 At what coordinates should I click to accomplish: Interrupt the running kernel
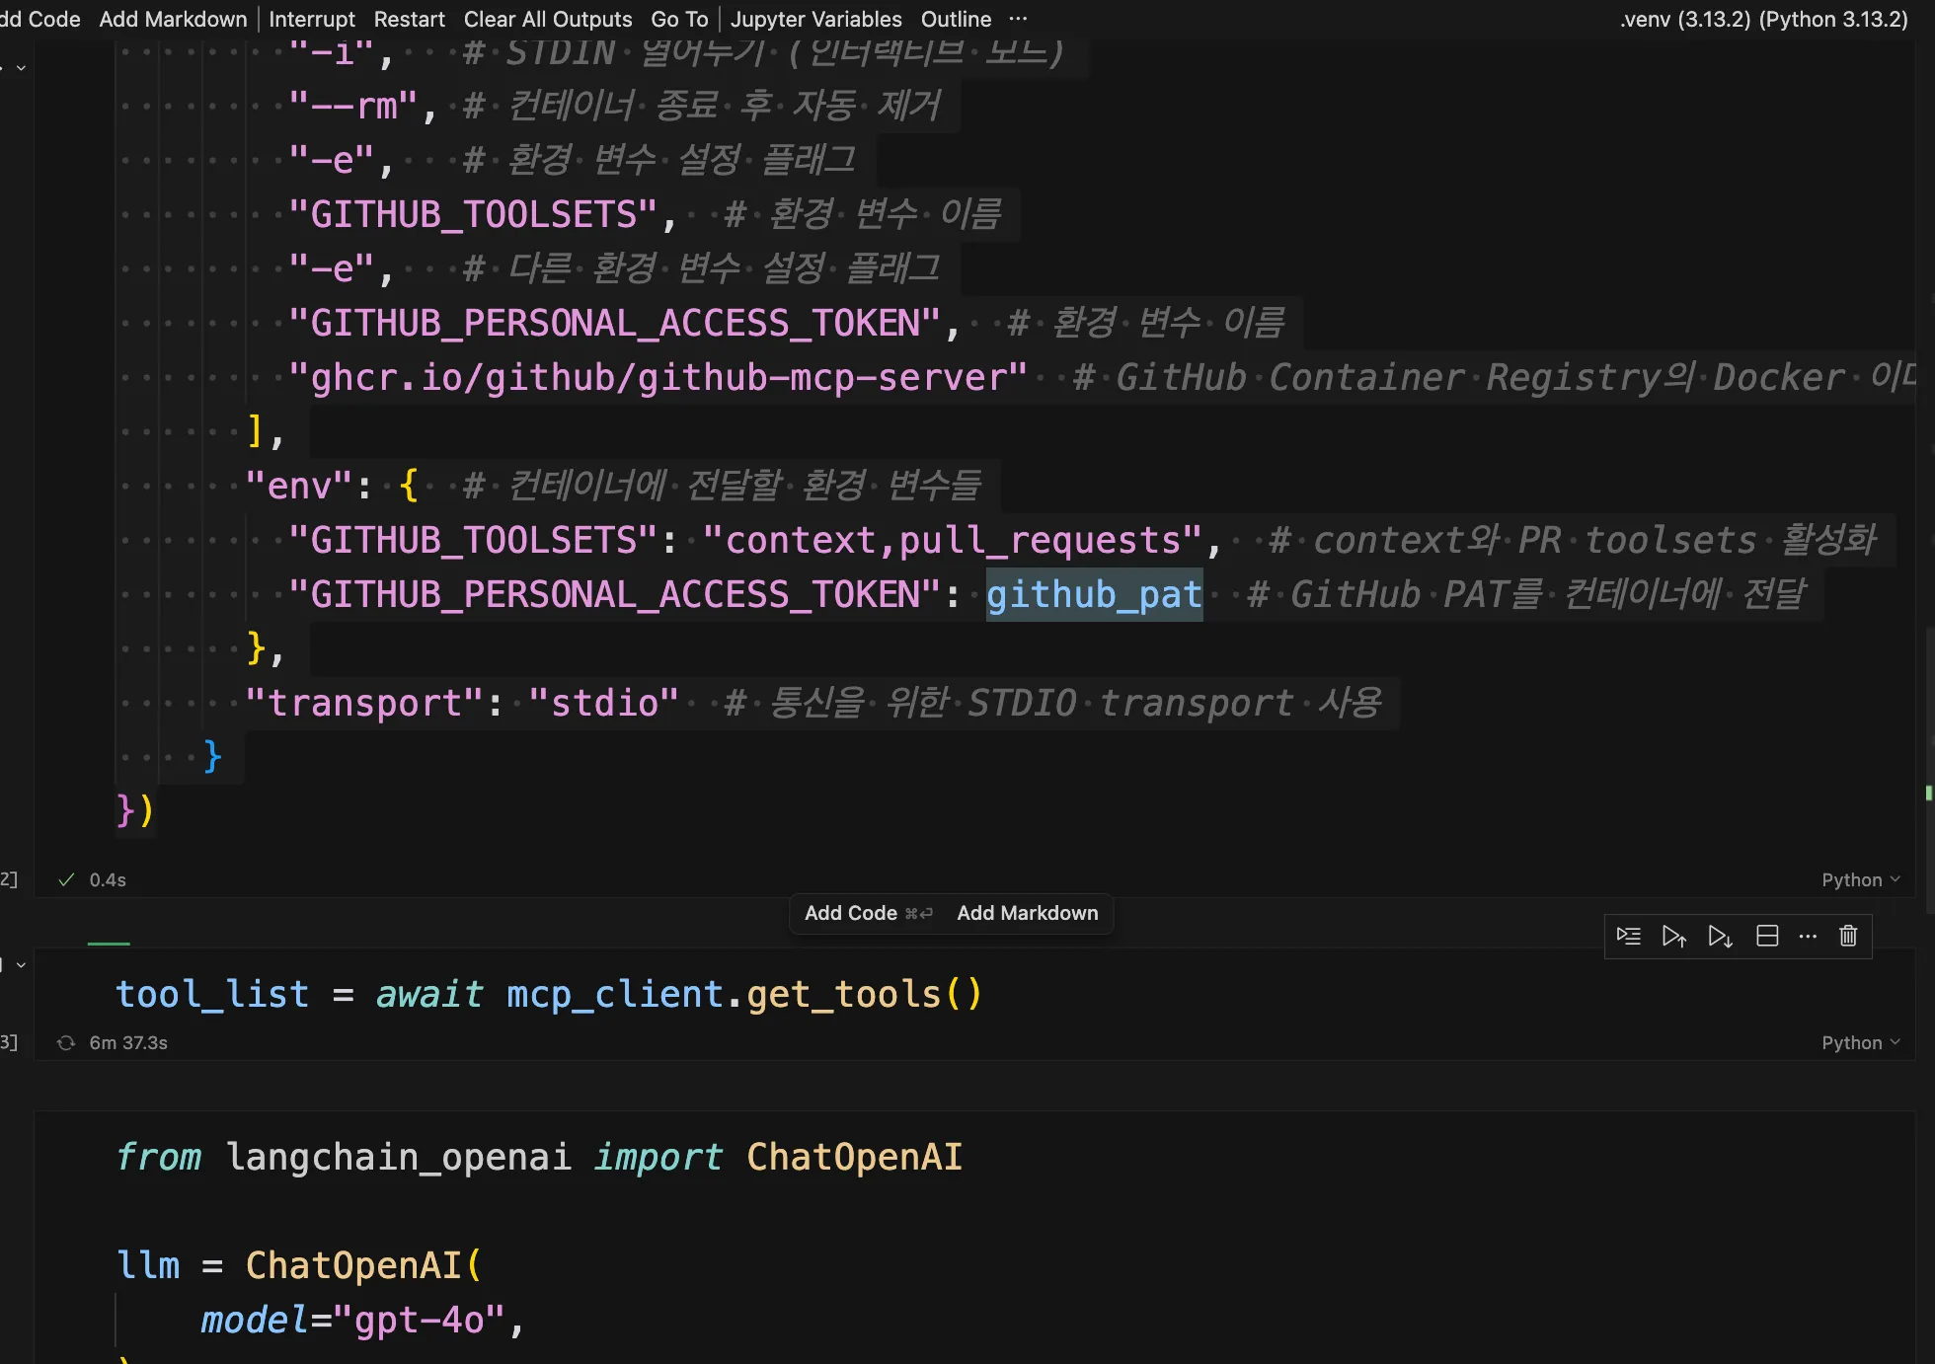pyautogui.click(x=311, y=19)
